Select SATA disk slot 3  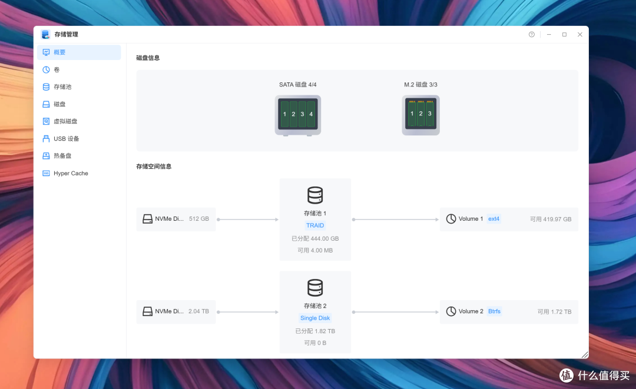[x=303, y=114]
